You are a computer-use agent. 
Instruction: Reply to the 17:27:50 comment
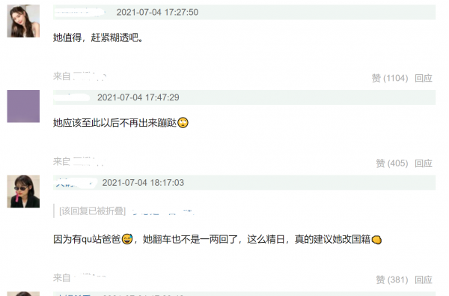424,78
